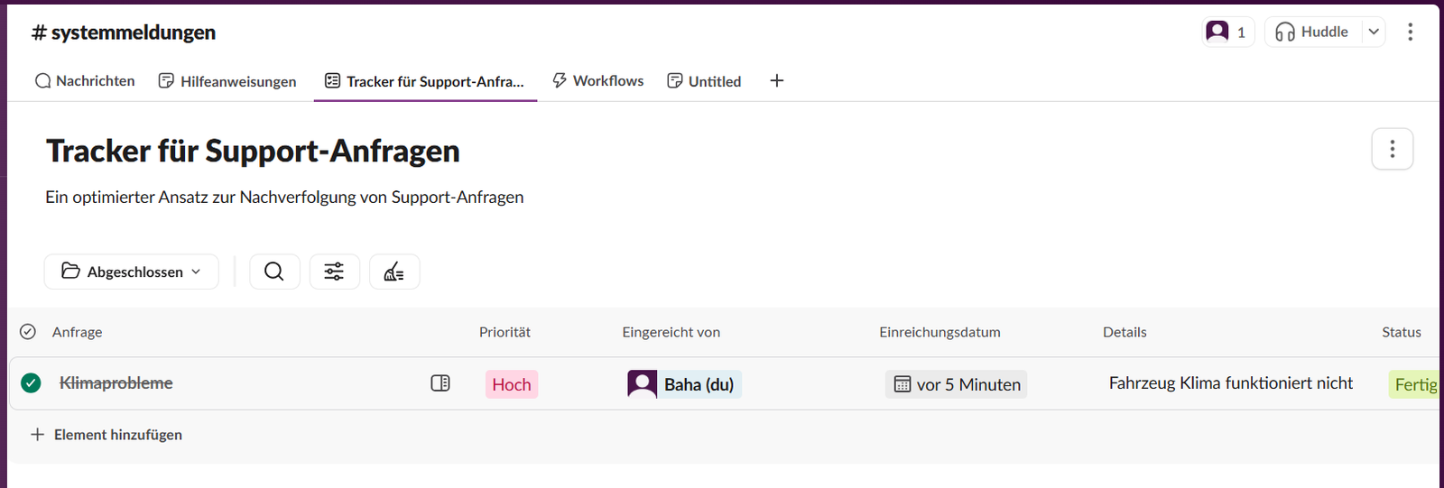Open the filter and sort sliders icon
Viewport: 1444px width, 488px height.
334,272
